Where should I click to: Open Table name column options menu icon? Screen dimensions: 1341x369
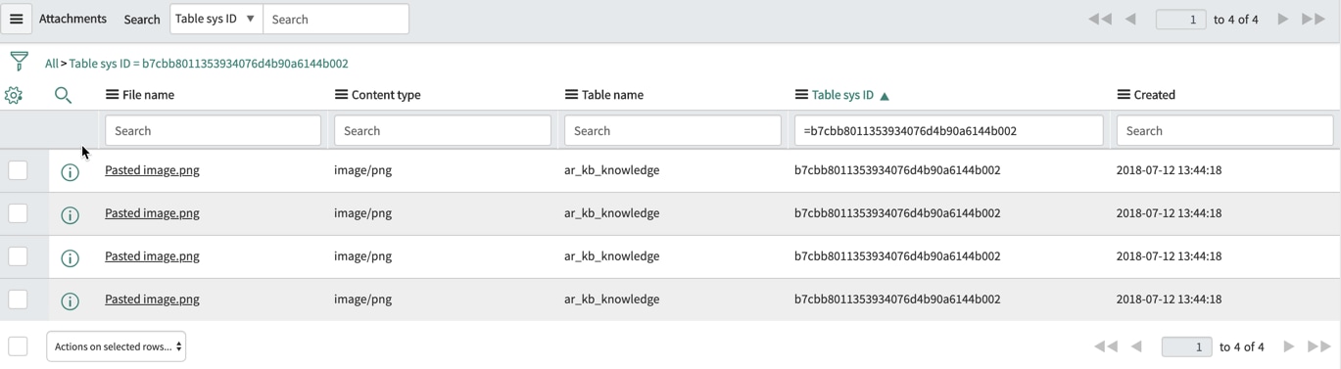click(x=571, y=95)
